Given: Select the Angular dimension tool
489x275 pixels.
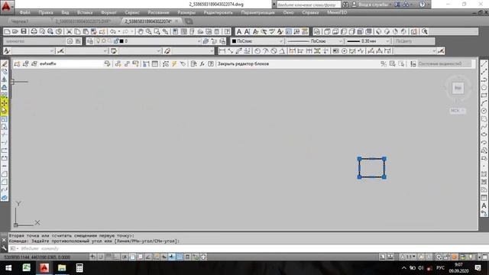Looking at the screenshot, I should (282, 51).
